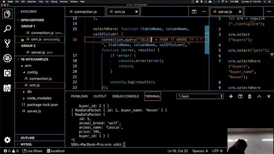Collapse the Open Editors section

pos(33,20)
